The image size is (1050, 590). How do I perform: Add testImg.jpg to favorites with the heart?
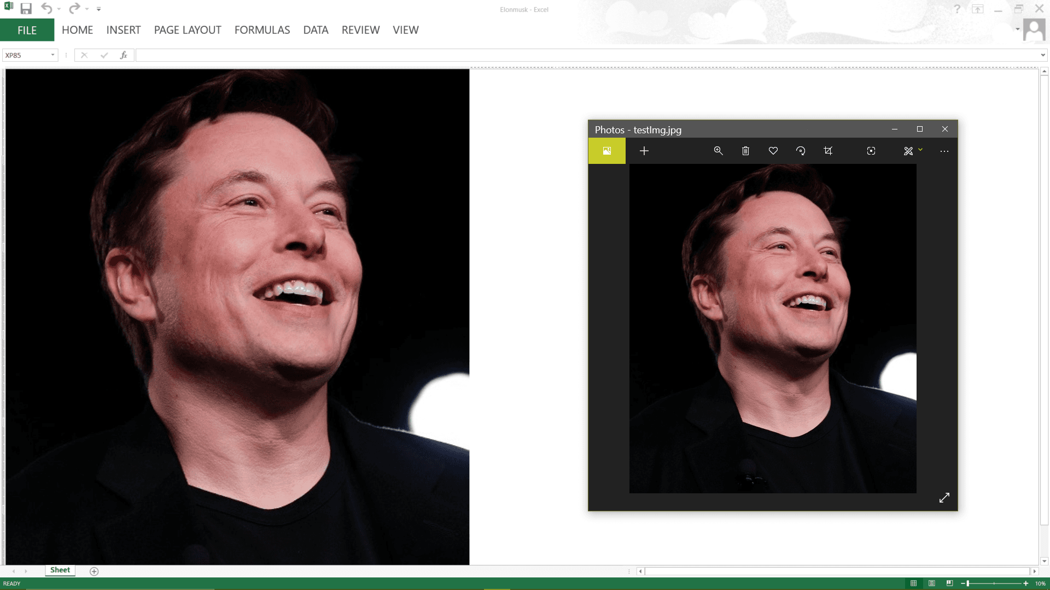pyautogui.click(x=773, y=151)
